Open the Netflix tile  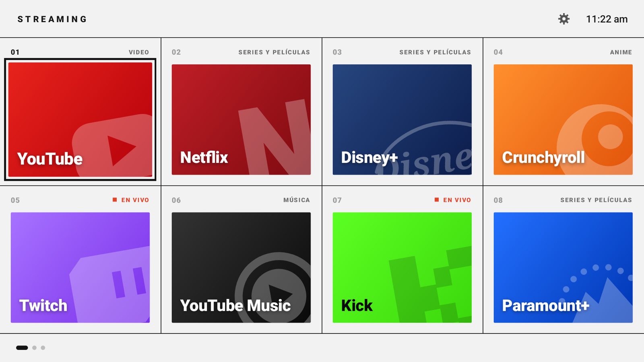coord(241,119)
